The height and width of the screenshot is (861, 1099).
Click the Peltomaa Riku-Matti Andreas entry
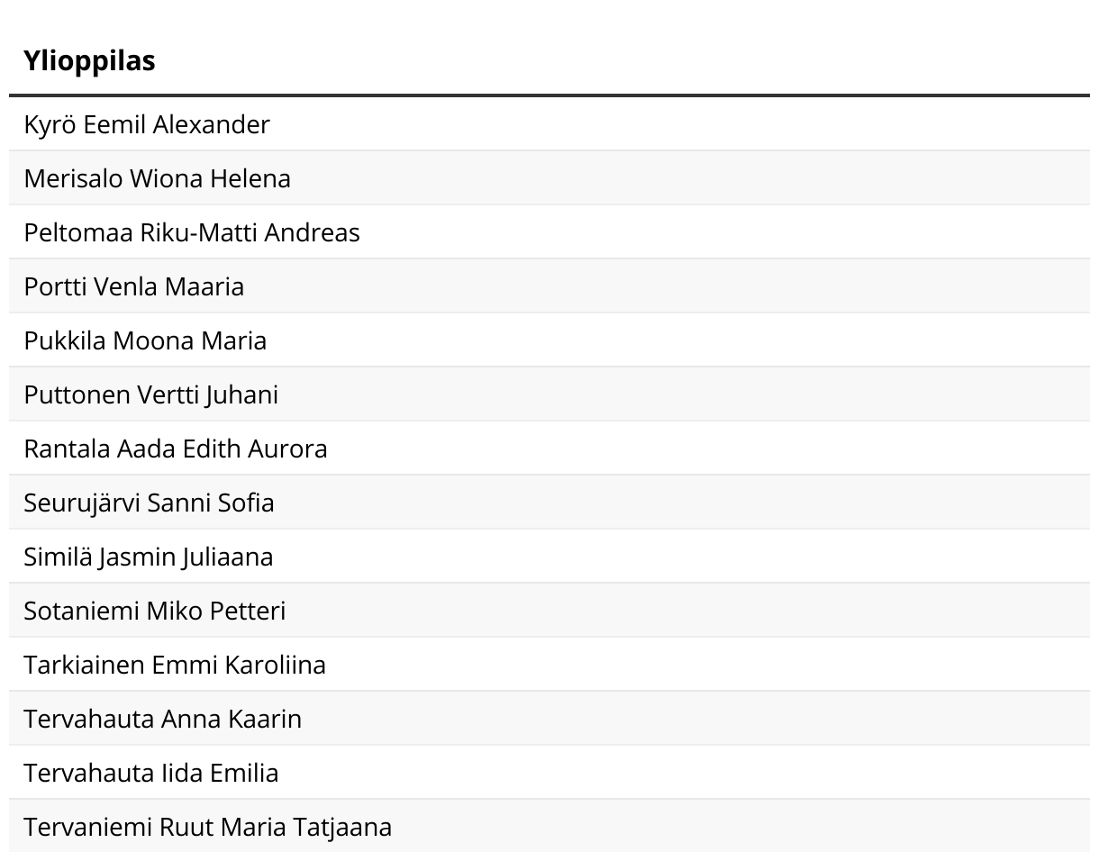[x=549, y=232]
